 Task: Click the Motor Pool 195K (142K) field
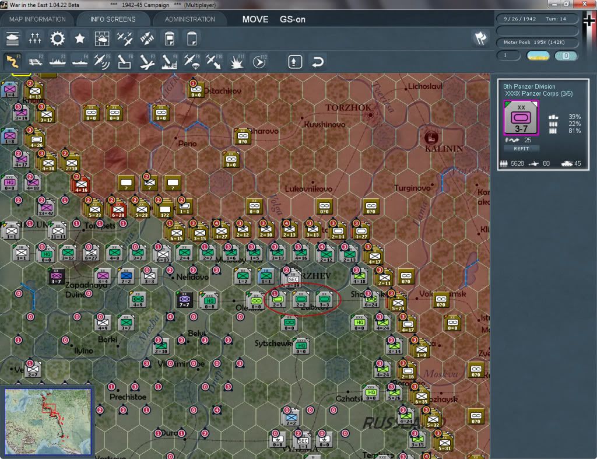click(537, 42)
